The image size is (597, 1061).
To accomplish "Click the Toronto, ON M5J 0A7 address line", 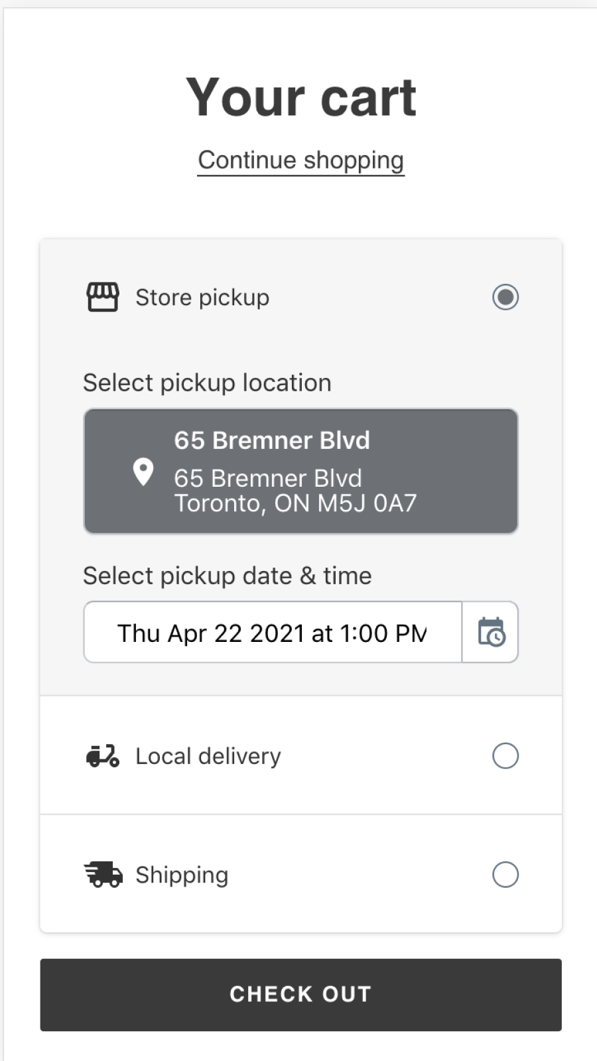I will pyautogui.click(x=295, y=504).
